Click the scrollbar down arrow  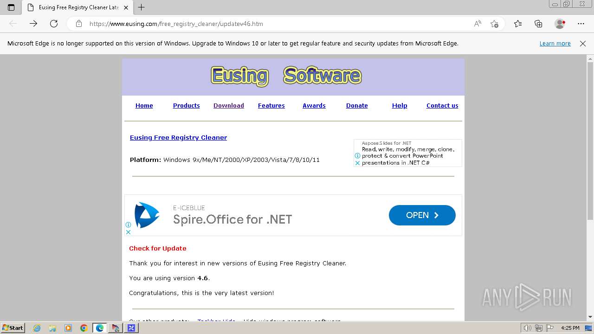[590, 317]
